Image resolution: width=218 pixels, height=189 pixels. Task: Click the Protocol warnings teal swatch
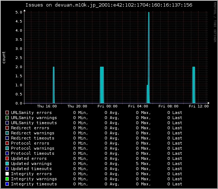point(7,148)
